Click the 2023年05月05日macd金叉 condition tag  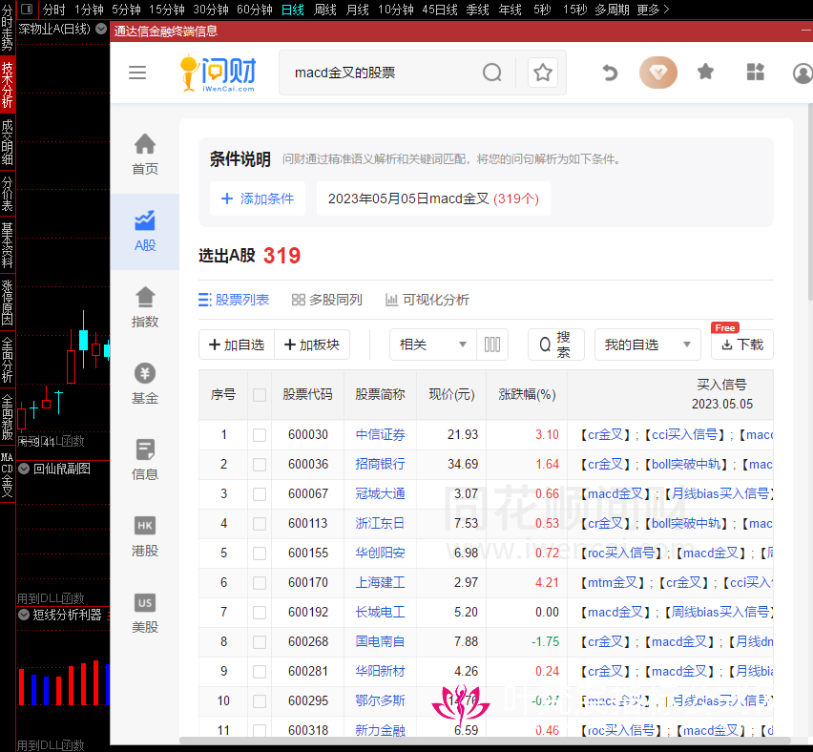(x=433, y=198)
